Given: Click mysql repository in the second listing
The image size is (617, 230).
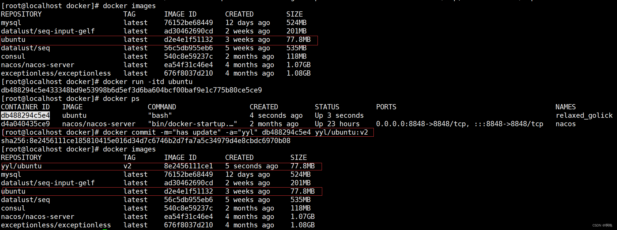Looking at the screenshot, I should (x=11, y=174).
